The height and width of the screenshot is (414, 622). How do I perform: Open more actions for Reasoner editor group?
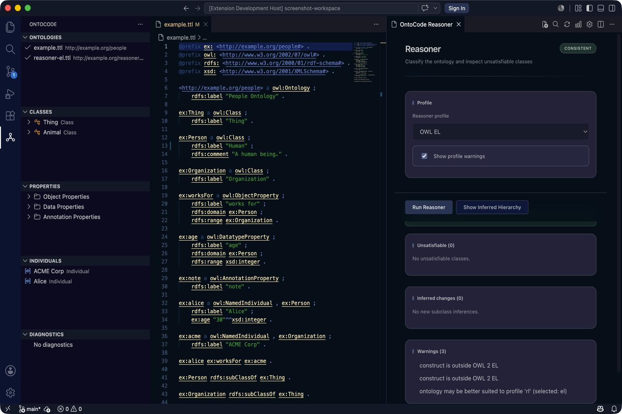click(x=612, y=25)
